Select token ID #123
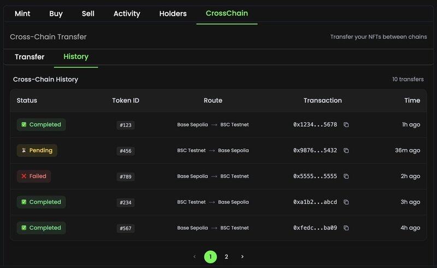 pyautogui.click(x=126, y=125)
